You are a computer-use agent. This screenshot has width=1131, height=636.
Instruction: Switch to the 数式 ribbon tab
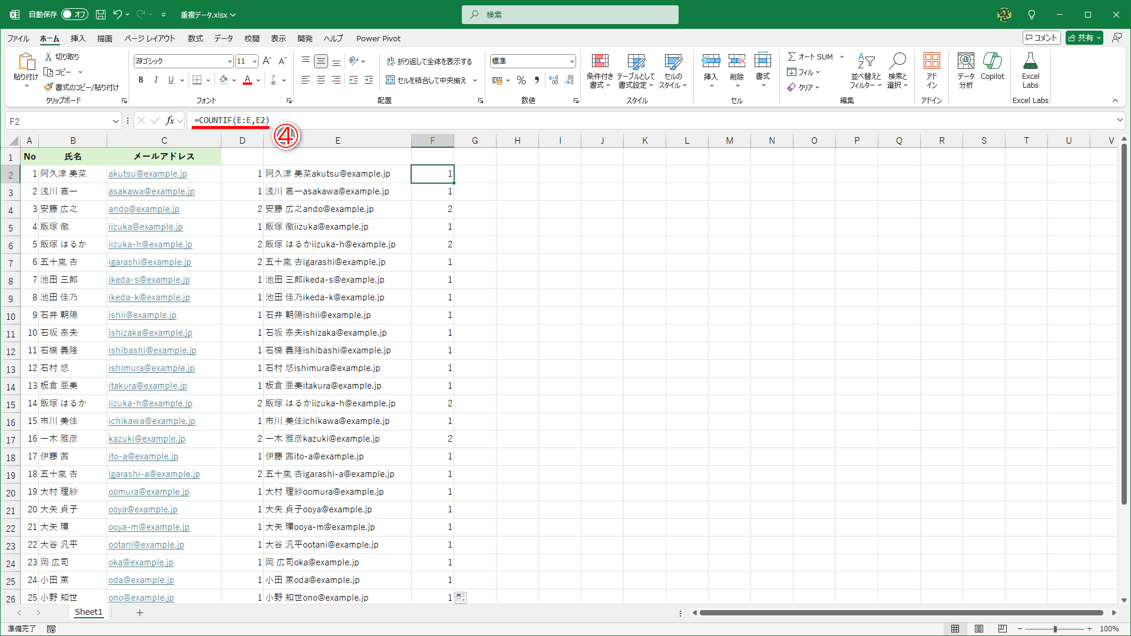195,38
